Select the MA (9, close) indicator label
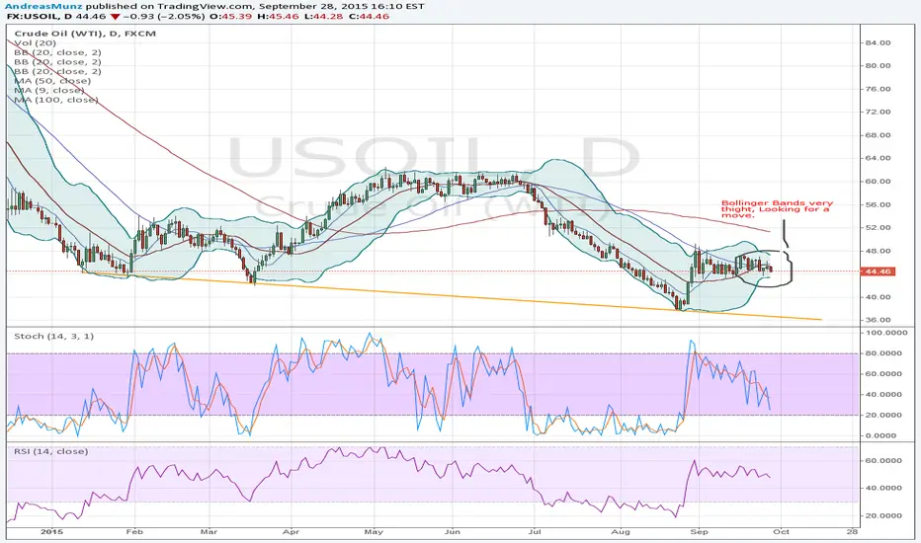The width and height of the screenshot is (921, 543). 48,91
